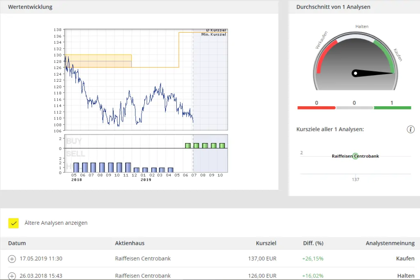Viewport: 420px width, 280px height.
Task: Click Raiffeisen Centrobank in the 17.05.2019 row
Action: pyautogui.click(x=143, y=258)
